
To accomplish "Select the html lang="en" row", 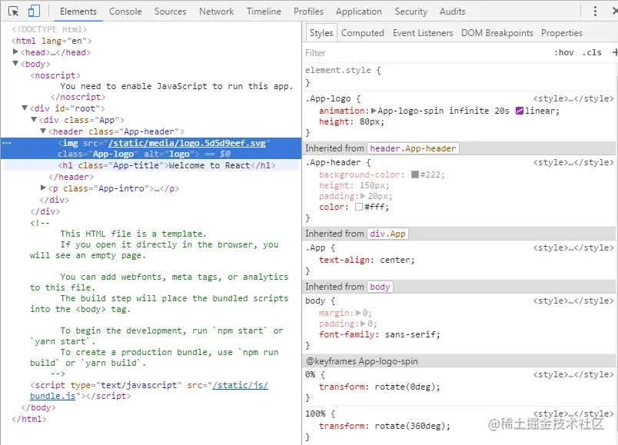I will 51,41.
